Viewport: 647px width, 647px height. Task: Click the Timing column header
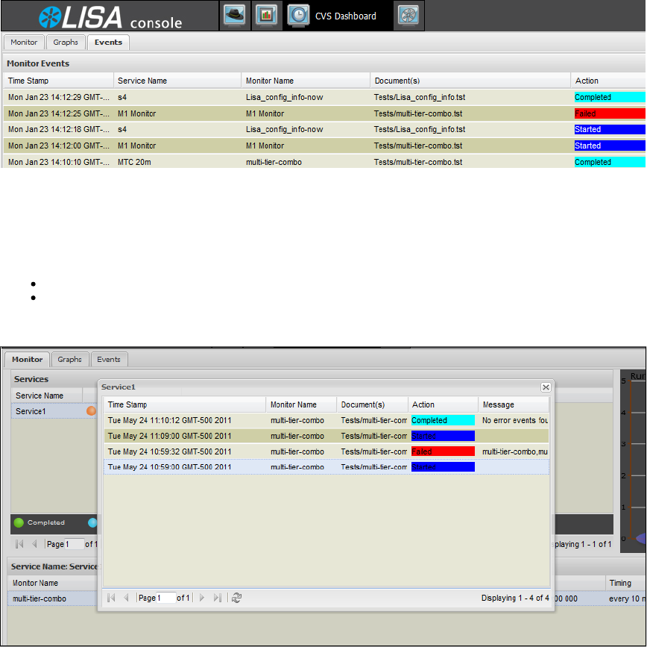[x=626, y=583]
